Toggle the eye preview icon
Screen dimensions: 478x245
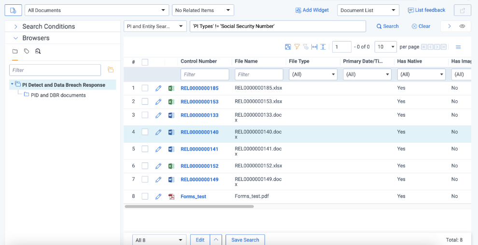(x=462, y=26)
